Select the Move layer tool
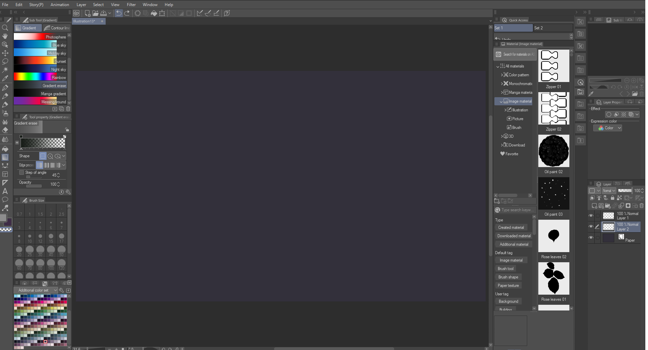This screenshot has width=648, height=350. [5, 53]
